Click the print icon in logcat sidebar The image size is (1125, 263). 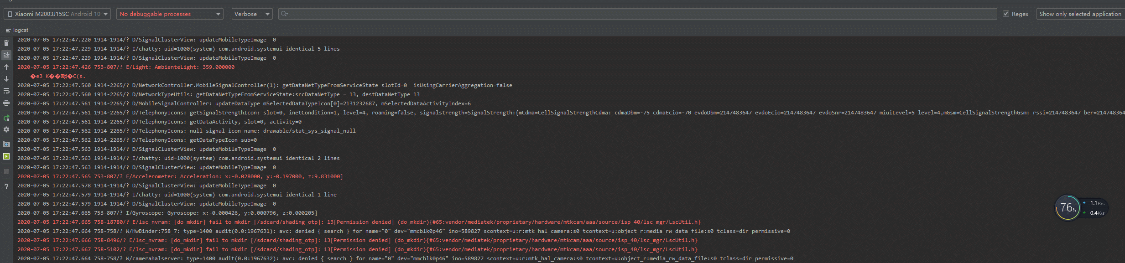6,103
